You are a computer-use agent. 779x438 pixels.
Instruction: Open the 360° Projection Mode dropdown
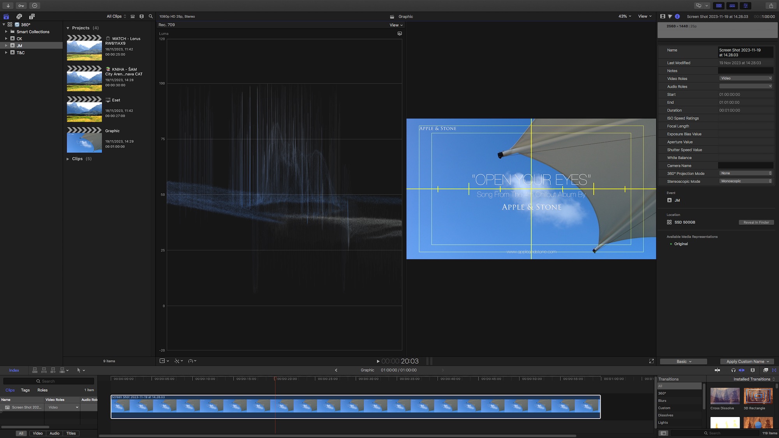[x=746, y=173]
